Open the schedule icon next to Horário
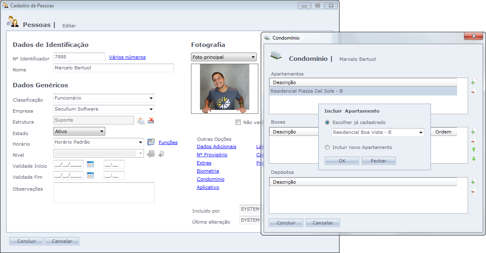 pos(151,142)
